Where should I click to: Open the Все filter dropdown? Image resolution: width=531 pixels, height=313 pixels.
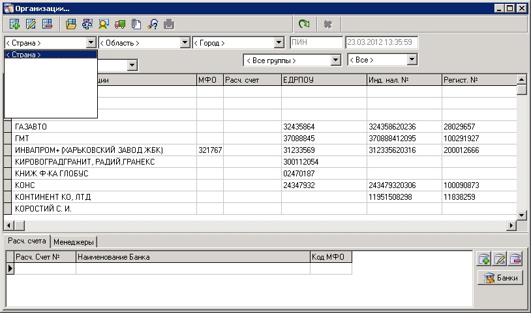click(412, 60)
